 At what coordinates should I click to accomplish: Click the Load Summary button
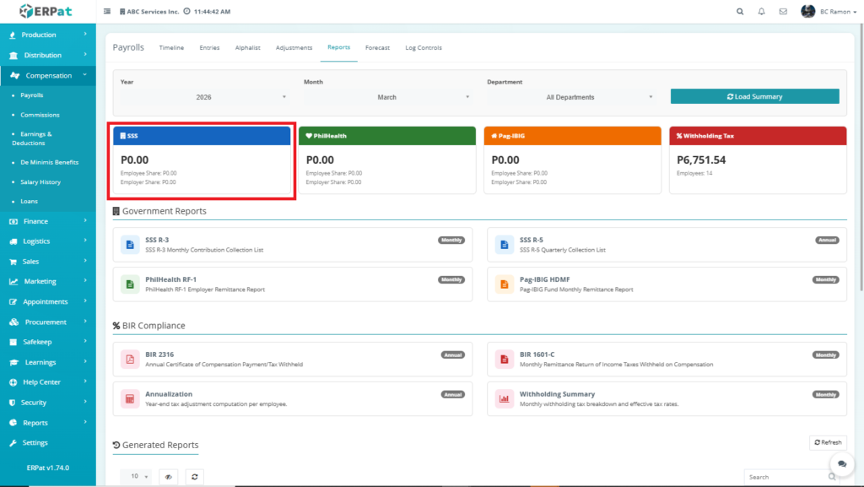[x=754, y=96]
